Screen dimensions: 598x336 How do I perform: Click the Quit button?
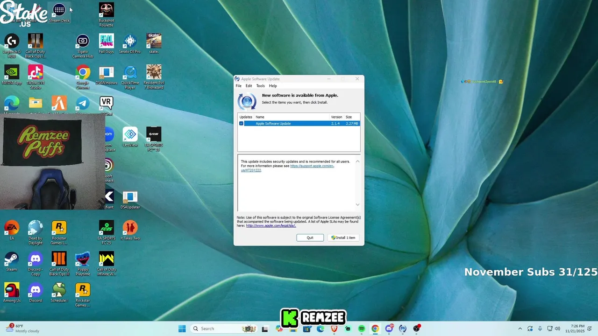310,238
